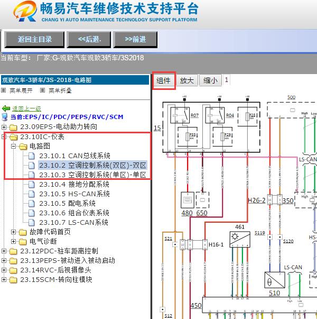
Task: Click document icon of 23.10.2 空调控制系统
Action: tap(32, 166)
